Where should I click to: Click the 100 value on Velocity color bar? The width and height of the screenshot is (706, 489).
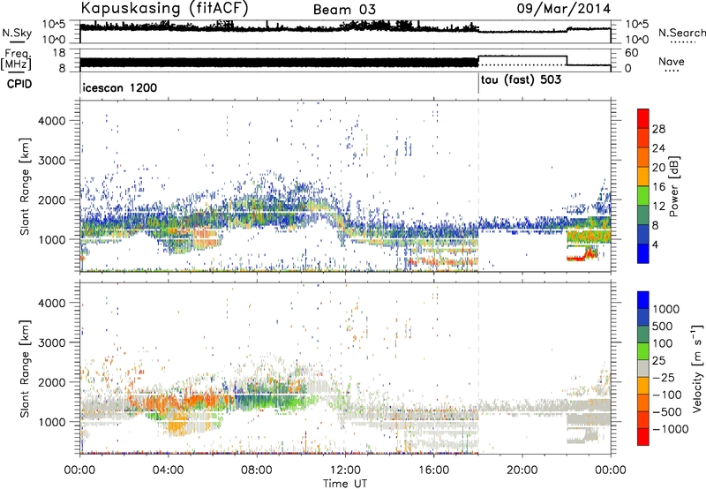pyautogui.click(x=663, y=343)
